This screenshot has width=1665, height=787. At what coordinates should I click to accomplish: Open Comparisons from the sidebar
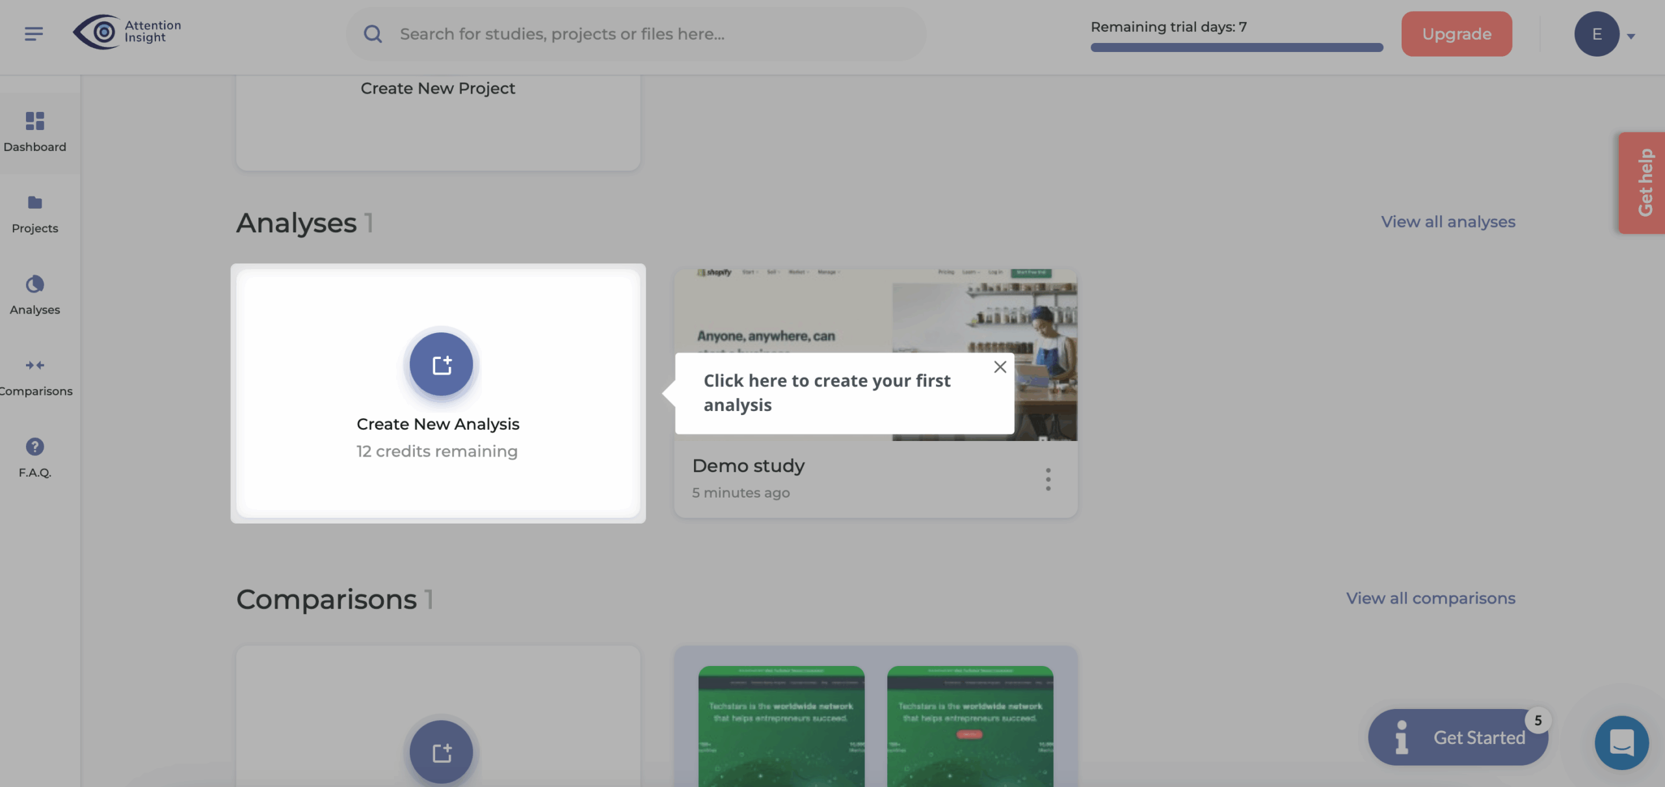(x=35, y=376)
